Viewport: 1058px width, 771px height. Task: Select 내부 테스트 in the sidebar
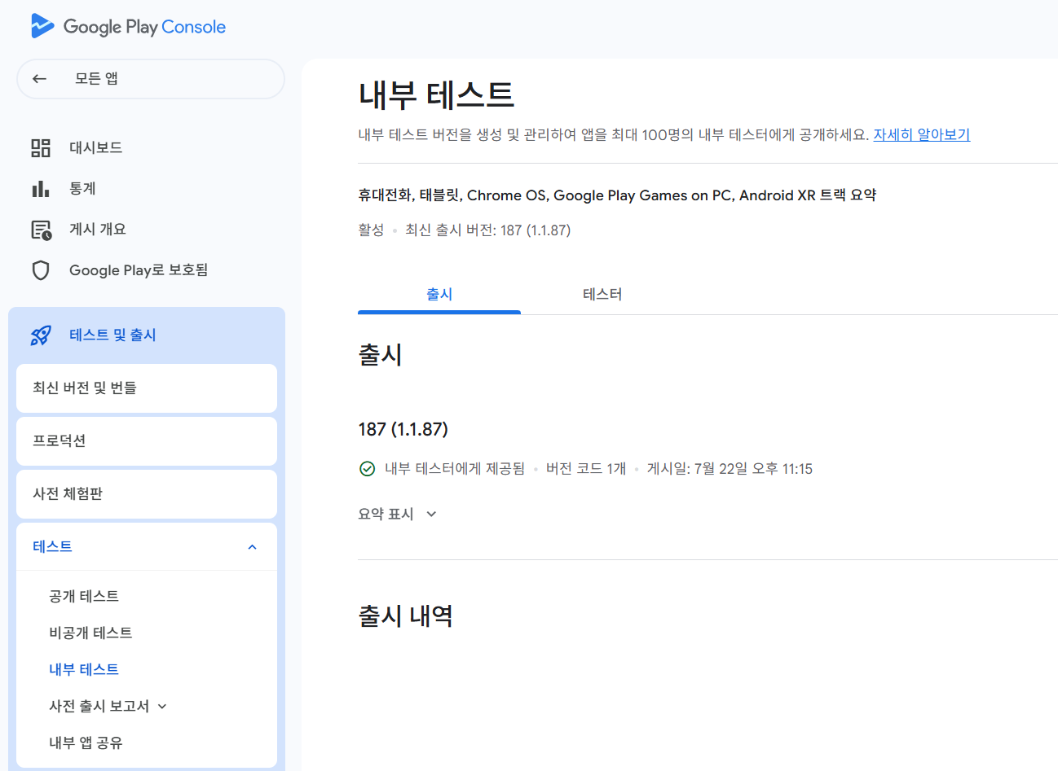point(84,670)
